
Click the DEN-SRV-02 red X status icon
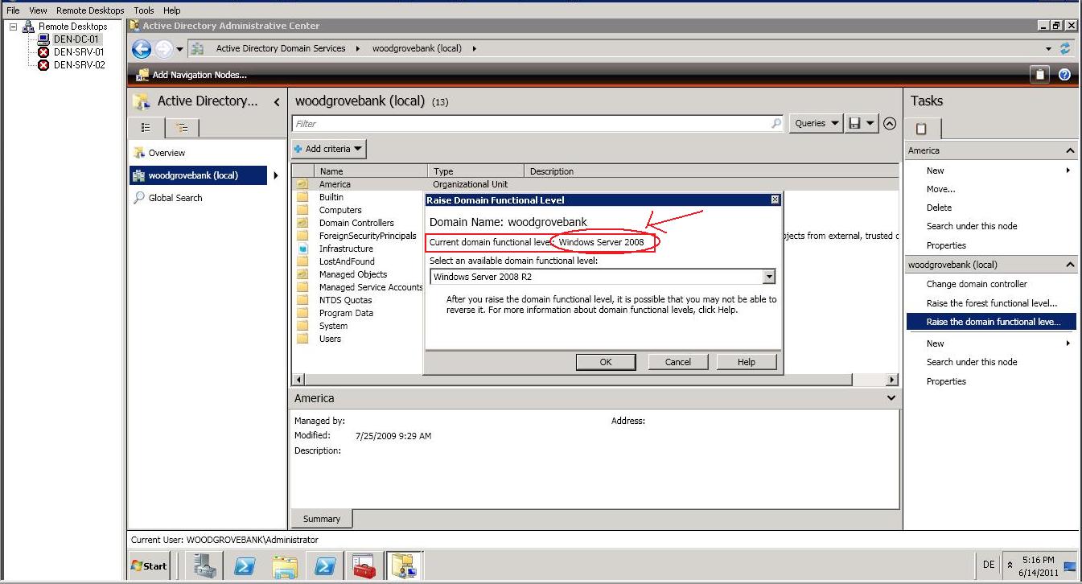click(43, 65)
